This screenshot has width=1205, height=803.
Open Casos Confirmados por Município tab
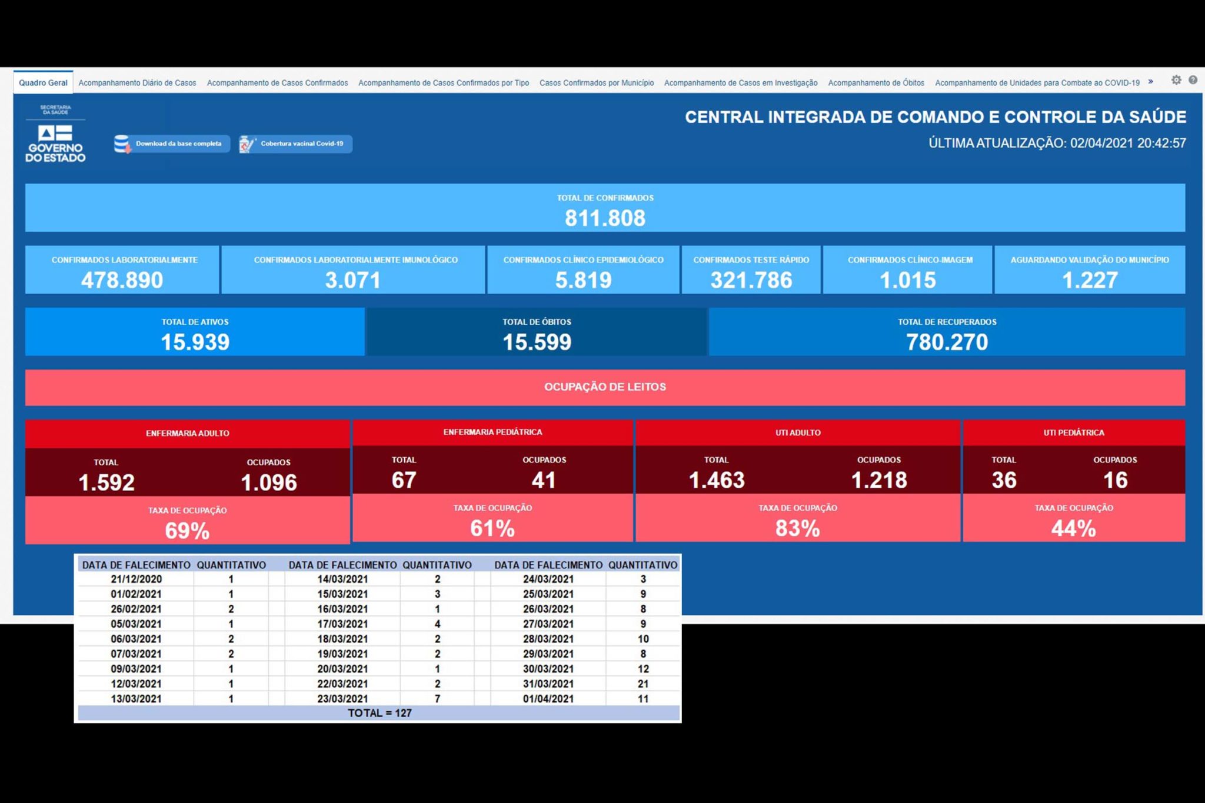tap(597, 83)
